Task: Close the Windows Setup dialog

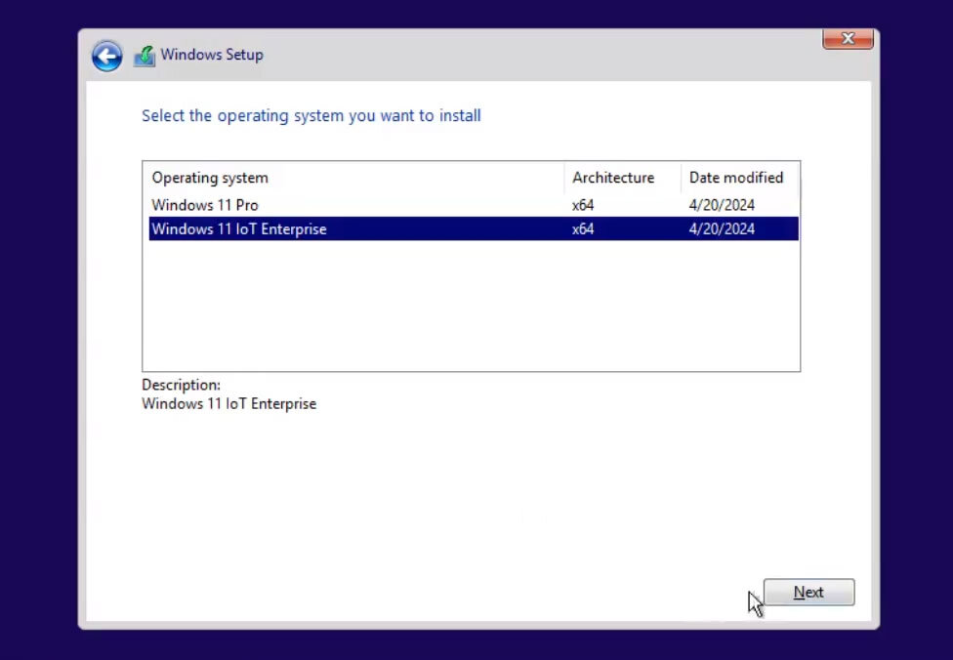Action: click(x=848, y=39)
